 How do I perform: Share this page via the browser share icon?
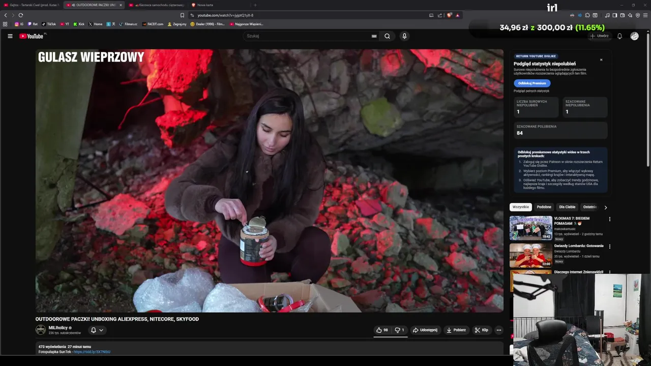[440, 15]
